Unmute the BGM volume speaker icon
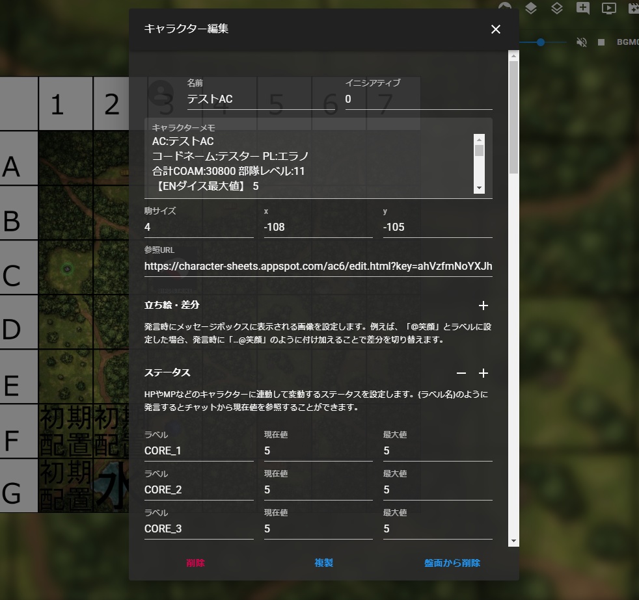The width and height of the screenshot is (639, 600). click(581, 43)
